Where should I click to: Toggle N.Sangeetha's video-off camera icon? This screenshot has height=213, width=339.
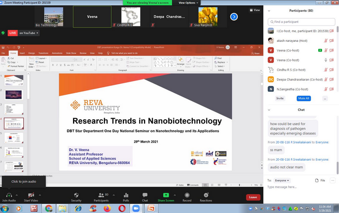(x=332, y=89)
